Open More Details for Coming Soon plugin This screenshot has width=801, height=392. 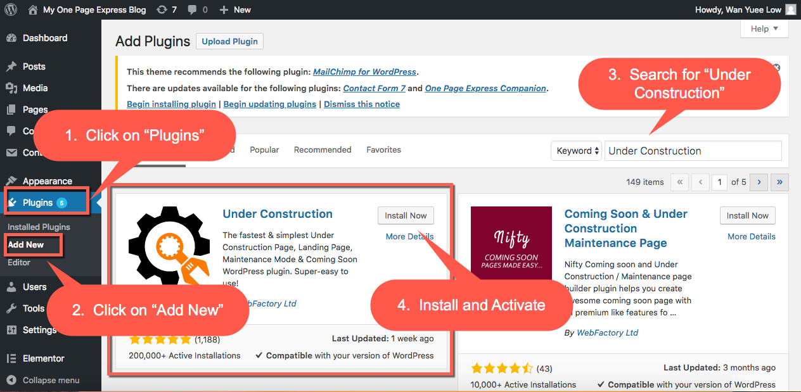[752, 236]
